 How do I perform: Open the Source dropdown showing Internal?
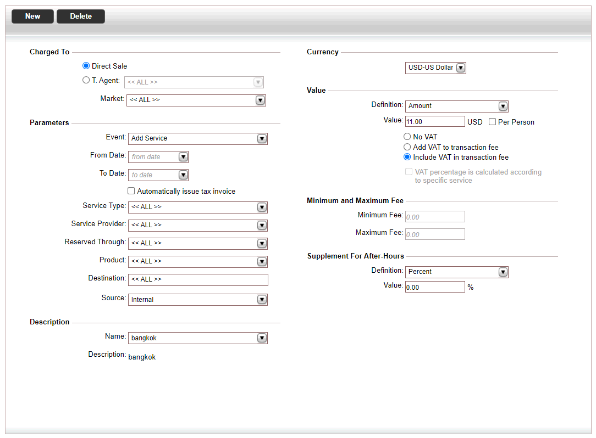pos(262,300)
